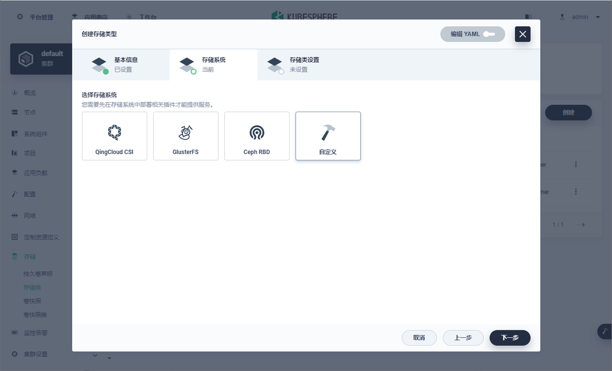Open the second row's three-dot menu
This screenshot has width=612, height=371.
tap(576, 192)
